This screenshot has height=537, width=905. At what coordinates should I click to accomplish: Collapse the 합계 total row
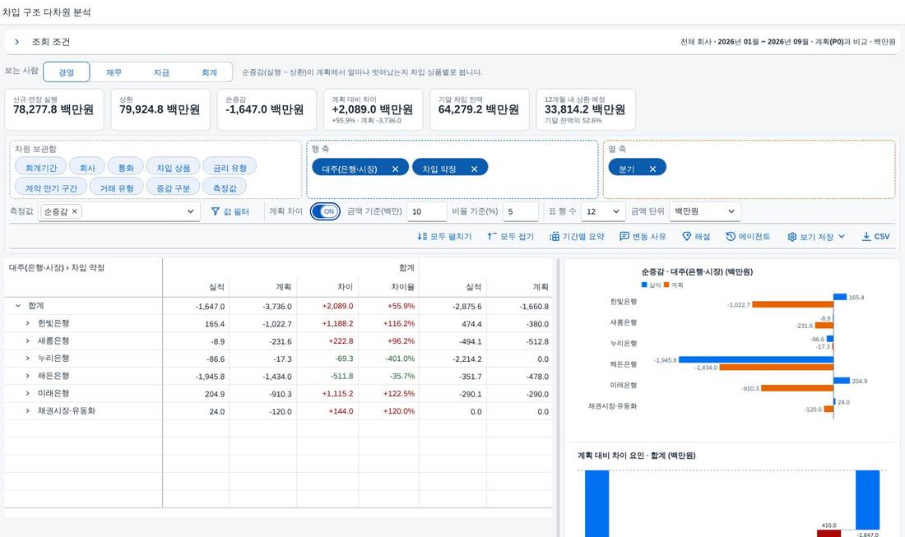[x=17, y=306]
